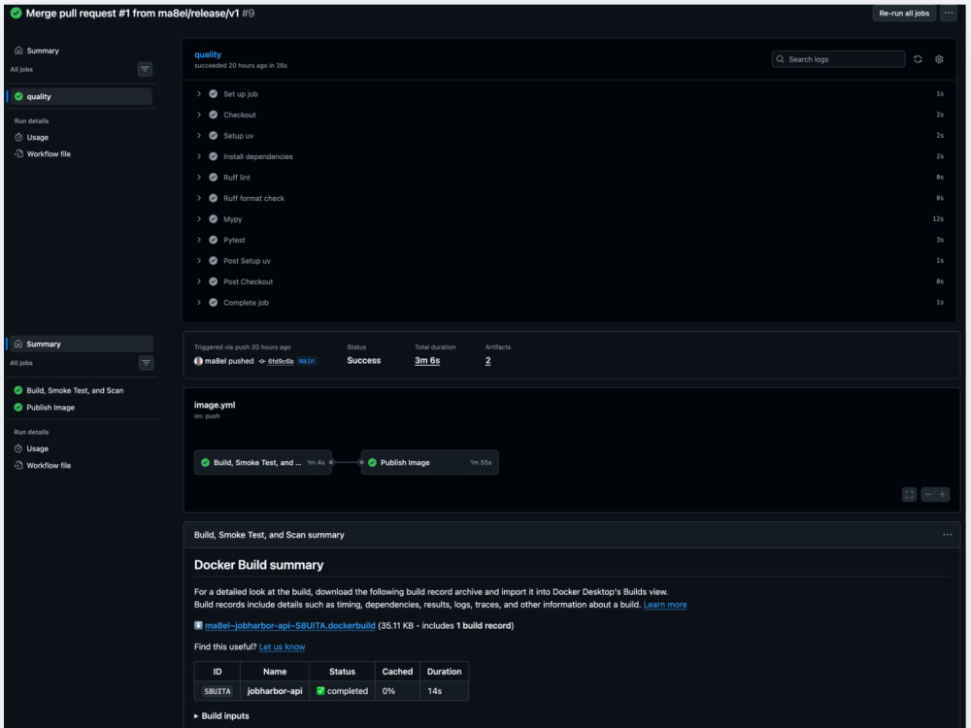This screenshot has height=728, width=971.
Task: Select the quality job in sidebar
Action: tap(81, 96)
